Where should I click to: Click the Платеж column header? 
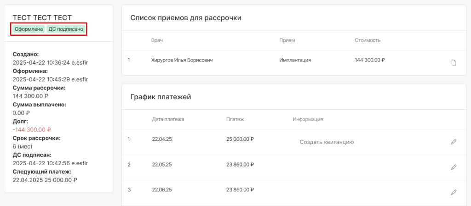click(x=235, y=119)
